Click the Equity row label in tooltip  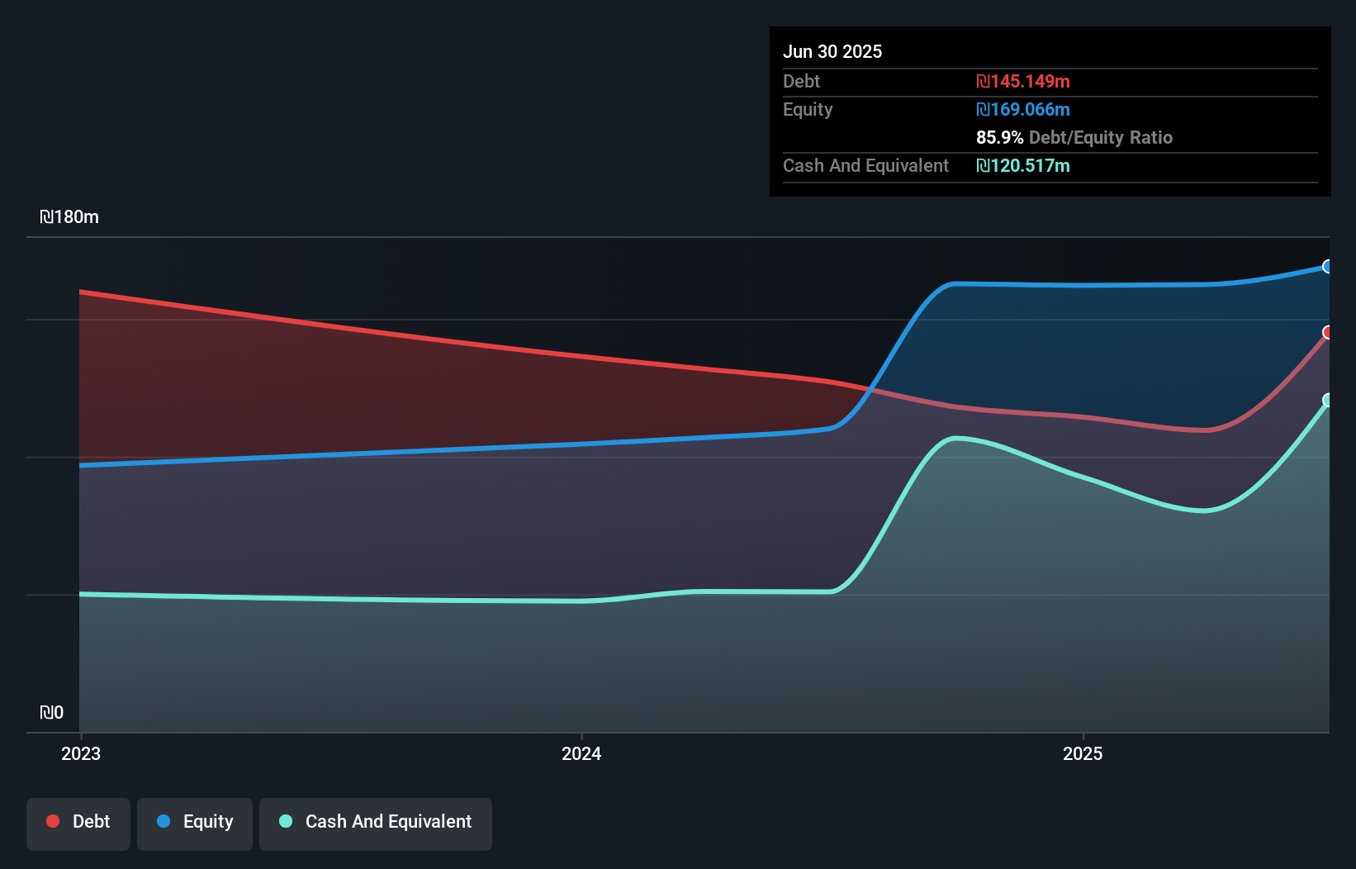(808, 109)
